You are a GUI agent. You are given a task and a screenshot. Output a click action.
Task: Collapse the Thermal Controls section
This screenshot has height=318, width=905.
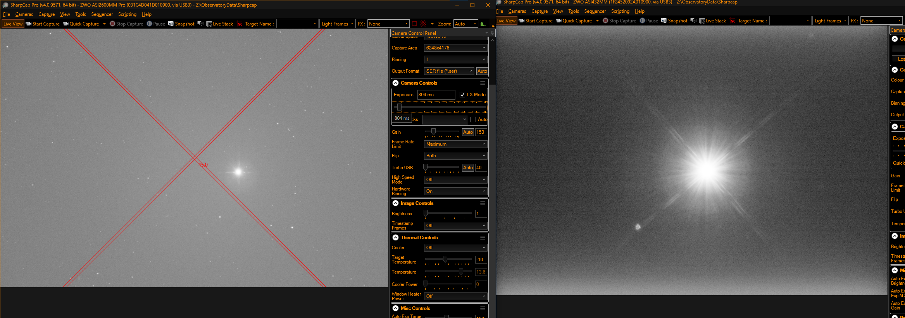[395, 238]
